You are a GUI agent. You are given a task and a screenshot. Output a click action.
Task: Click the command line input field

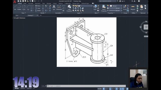86,86
